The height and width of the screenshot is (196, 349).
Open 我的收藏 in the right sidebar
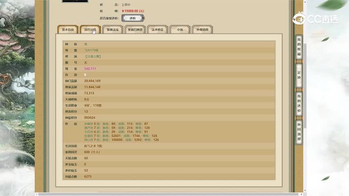coord(299,46)
